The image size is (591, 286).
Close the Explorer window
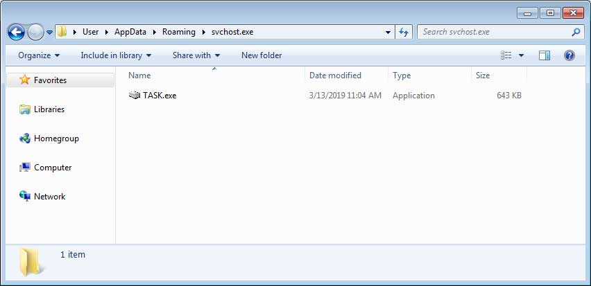[573, 12]
